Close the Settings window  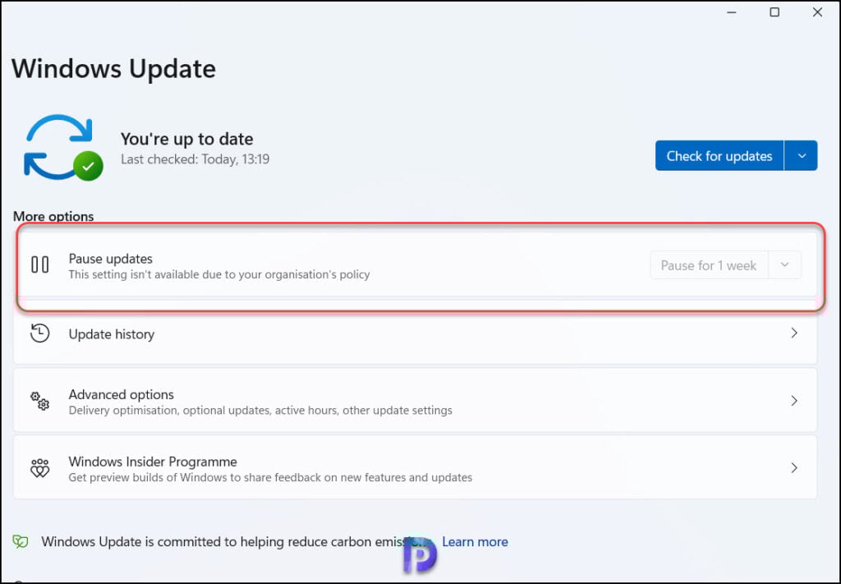(x=817, y=11)
